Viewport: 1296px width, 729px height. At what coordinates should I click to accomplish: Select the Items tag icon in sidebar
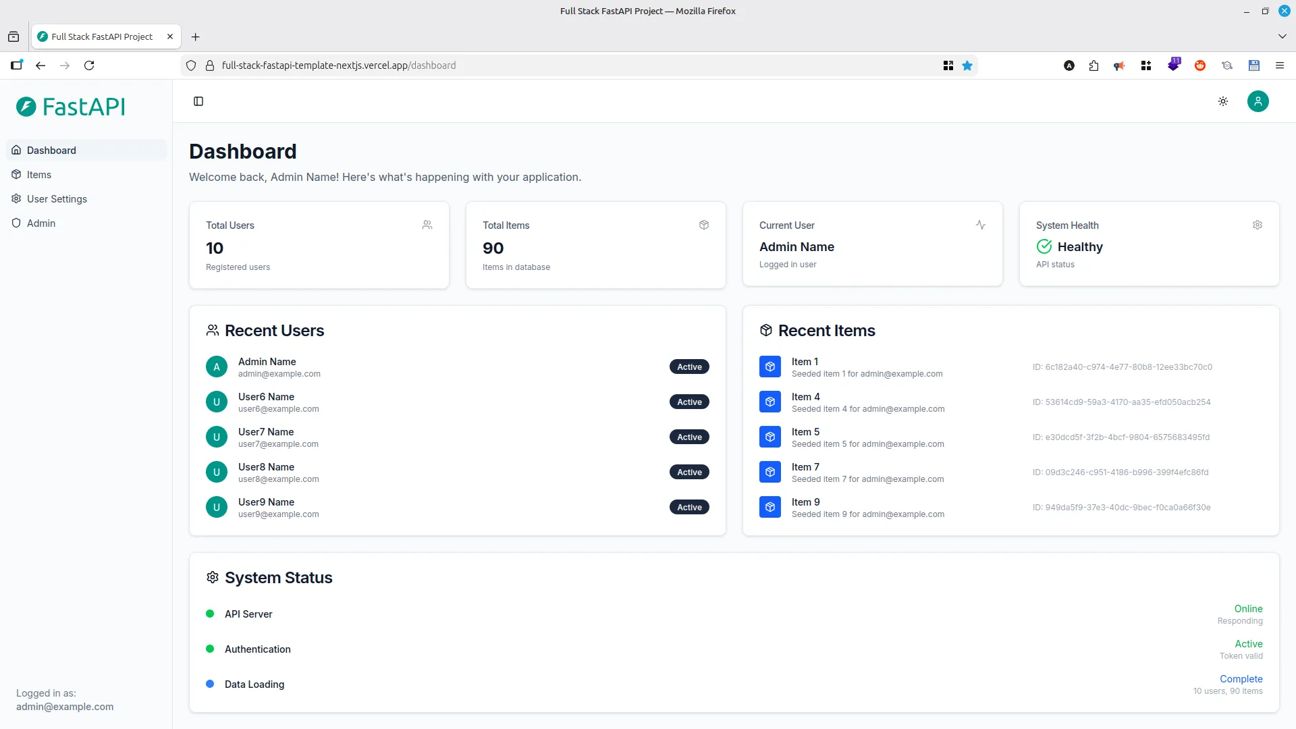17,174
